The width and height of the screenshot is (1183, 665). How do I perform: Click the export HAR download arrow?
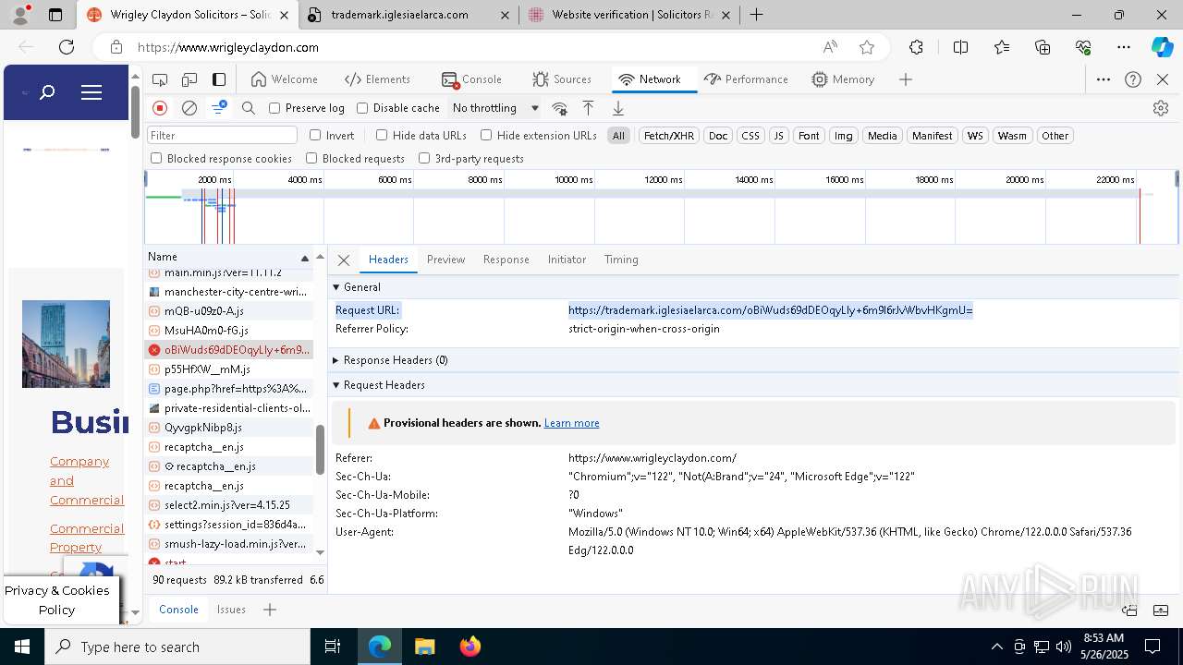[x=618, y=108]
